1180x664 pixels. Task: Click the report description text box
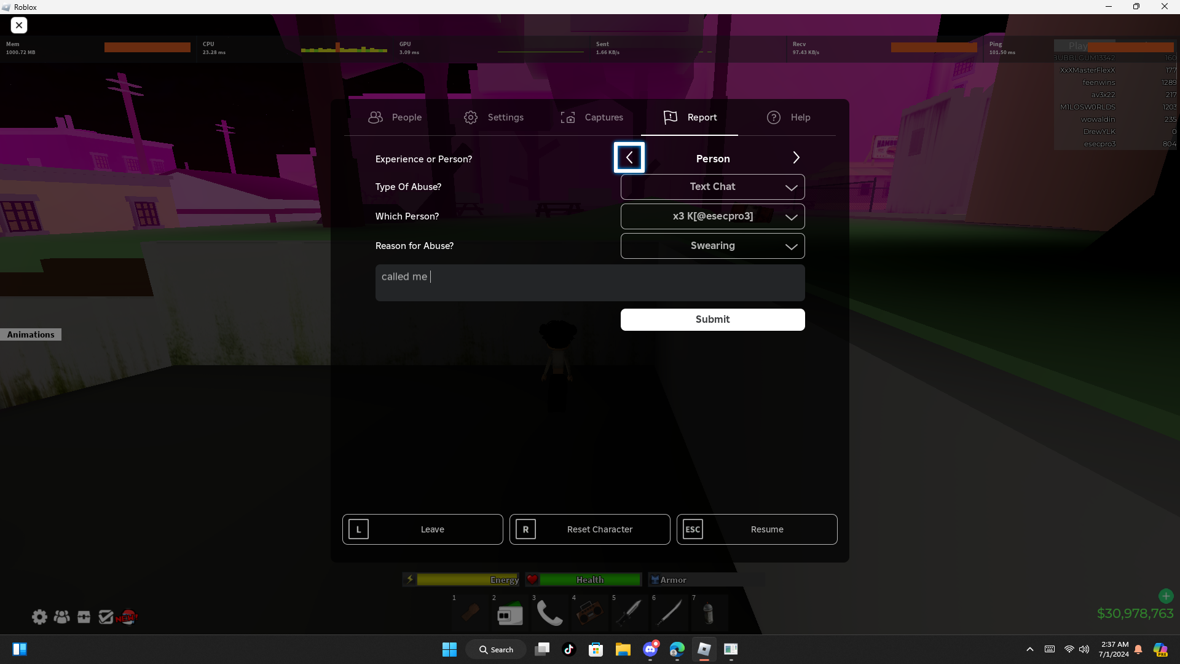pyautogui.click(x=590, y=283)
